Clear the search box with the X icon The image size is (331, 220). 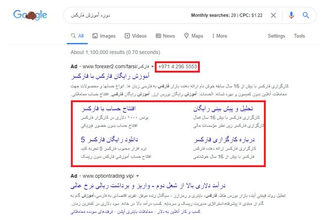click(274, 15)
